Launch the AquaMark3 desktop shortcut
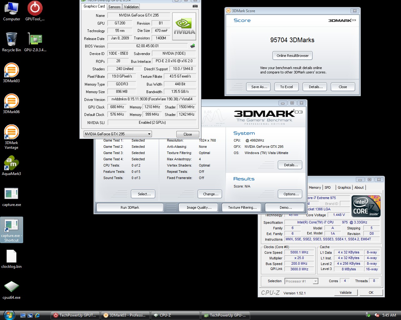This screenshot has width=401, height=320. click(x=11, y=166)
